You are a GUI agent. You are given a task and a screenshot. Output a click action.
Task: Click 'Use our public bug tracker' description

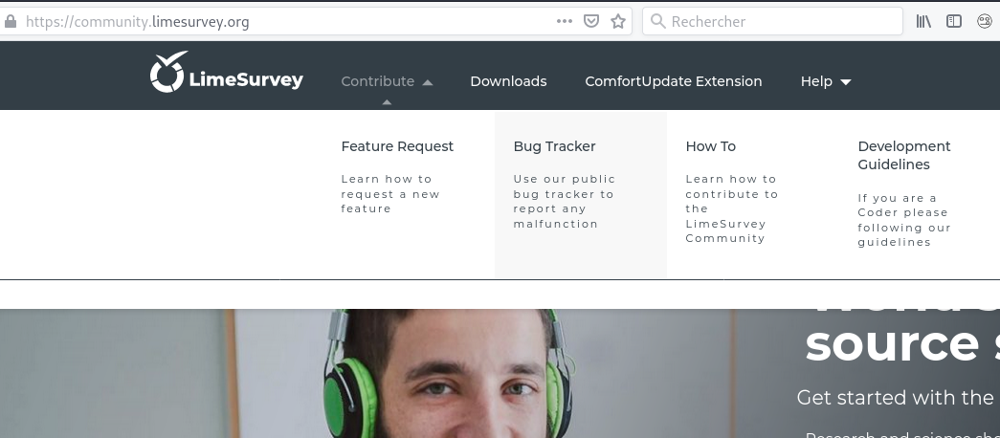click(x=565, y=202)
